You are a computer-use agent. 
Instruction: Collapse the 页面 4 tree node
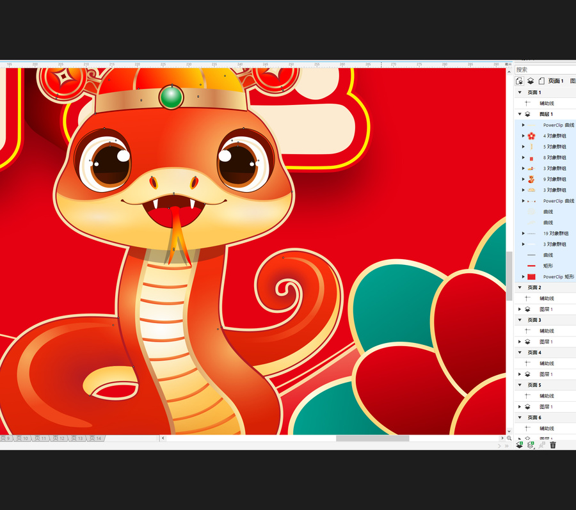click(x=520, y=353)
